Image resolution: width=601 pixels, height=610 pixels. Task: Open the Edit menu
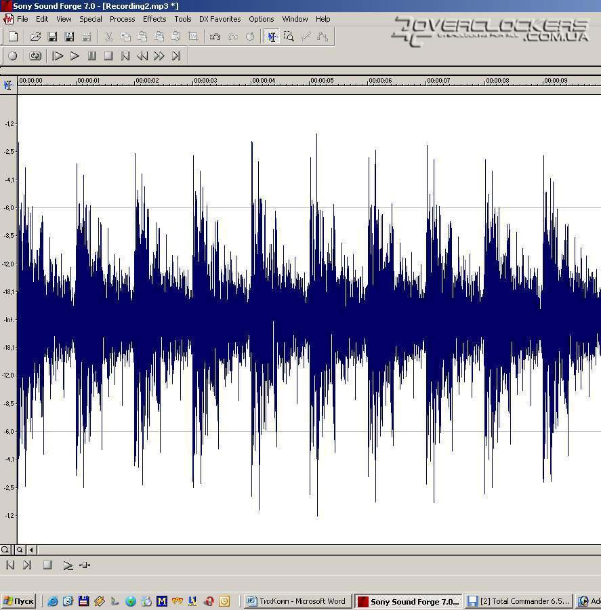pyautogui.click(x=42, y=19)
